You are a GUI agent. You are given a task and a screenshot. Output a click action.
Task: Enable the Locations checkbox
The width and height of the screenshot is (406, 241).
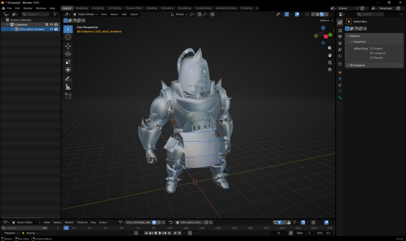coord(371,53)
